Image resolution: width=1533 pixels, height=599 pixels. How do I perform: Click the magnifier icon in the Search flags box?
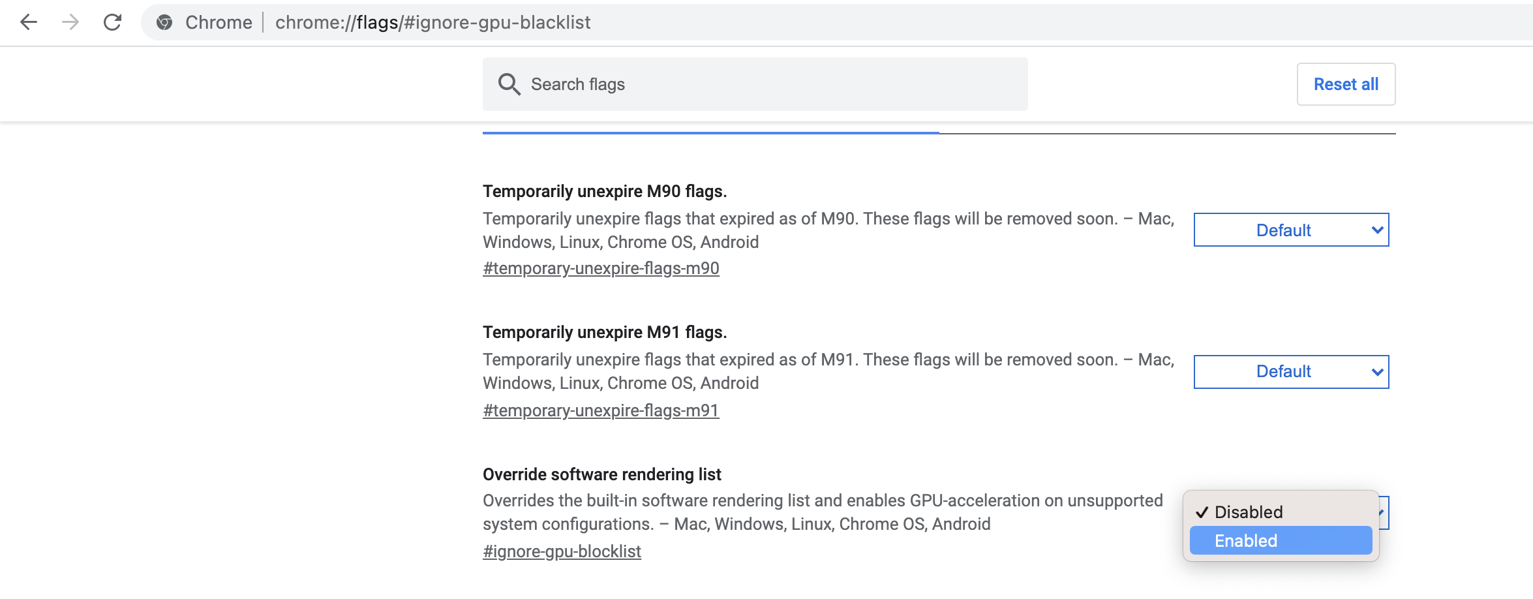[x=509, y=84]
